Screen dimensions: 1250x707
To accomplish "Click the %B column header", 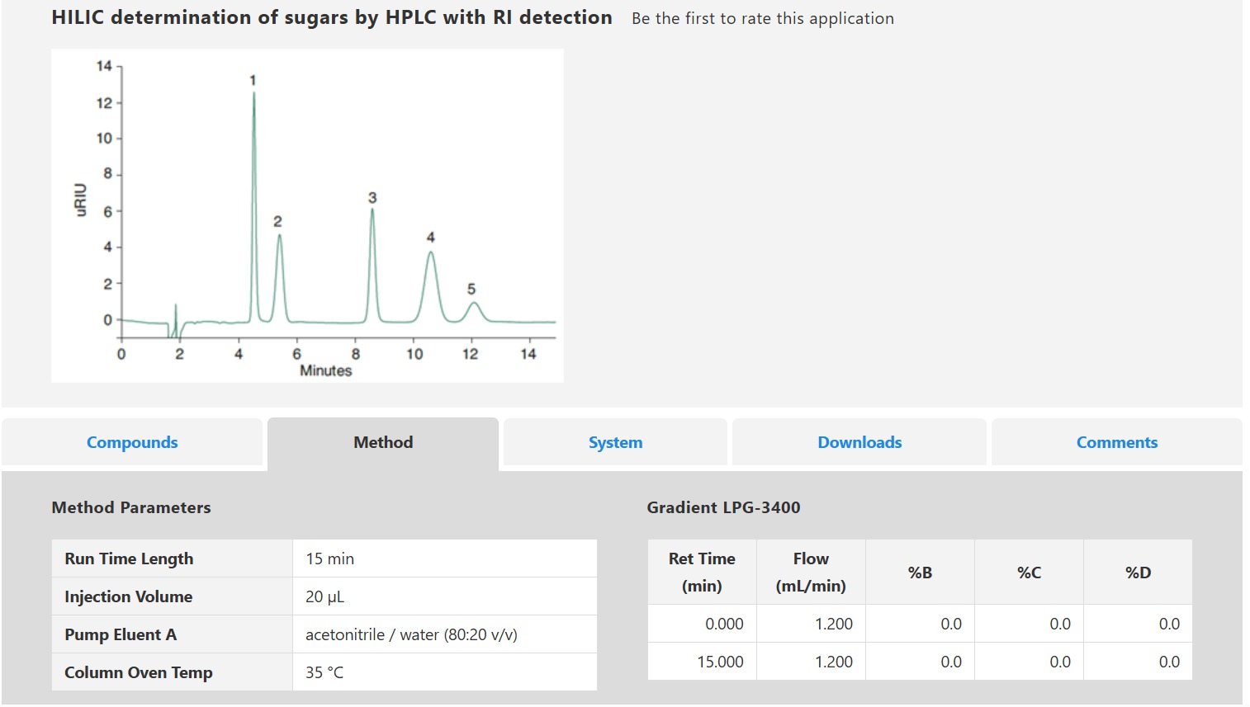I will [920, 573].
